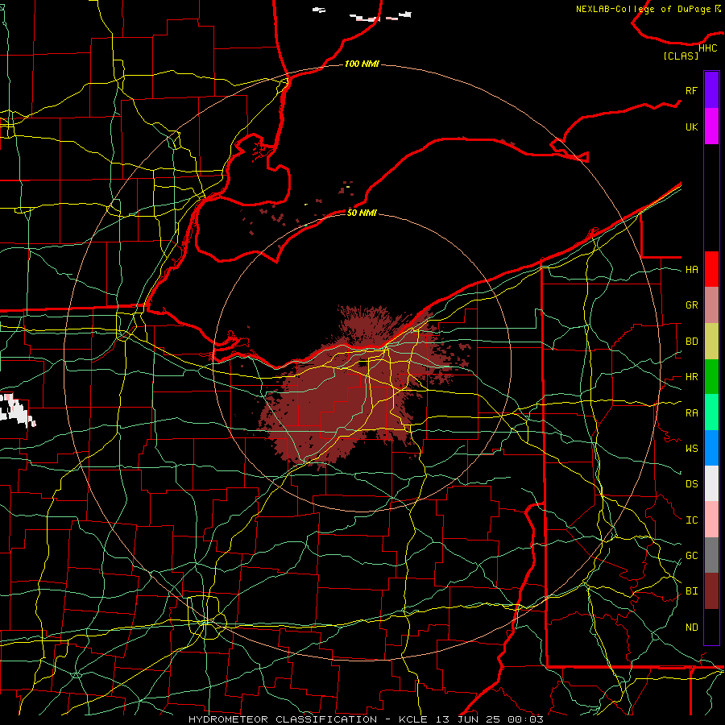This screenshot has height=725, width=725.
Task: Click the RA legend label
Action: [691, 412]
